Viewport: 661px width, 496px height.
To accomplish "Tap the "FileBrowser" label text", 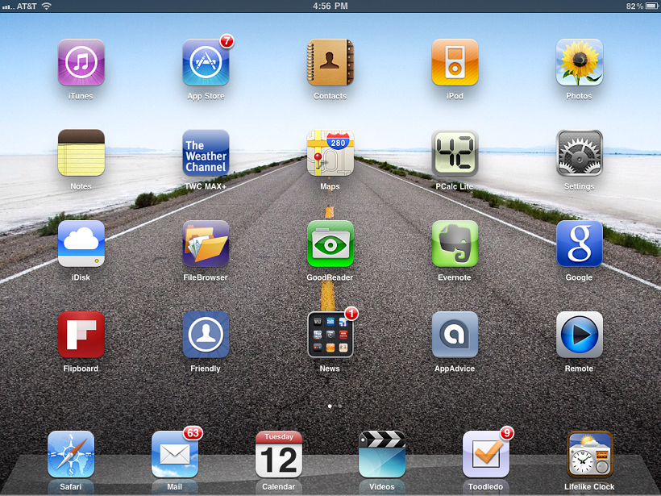I will [x=206, y=277].
